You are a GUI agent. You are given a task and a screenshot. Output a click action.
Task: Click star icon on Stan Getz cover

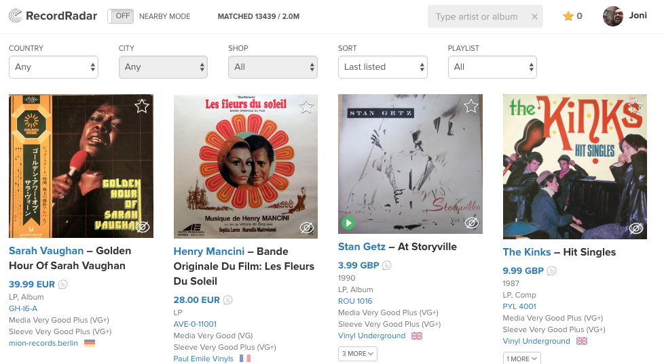(x=471, y=106)
